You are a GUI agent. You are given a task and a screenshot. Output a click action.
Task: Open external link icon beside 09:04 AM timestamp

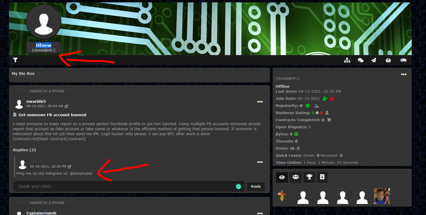(66, 106)
